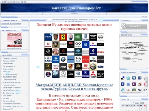The height and width of the screenshot is (111, 149).
Task: Open the RSS feed link
Action: click(145, 17)
